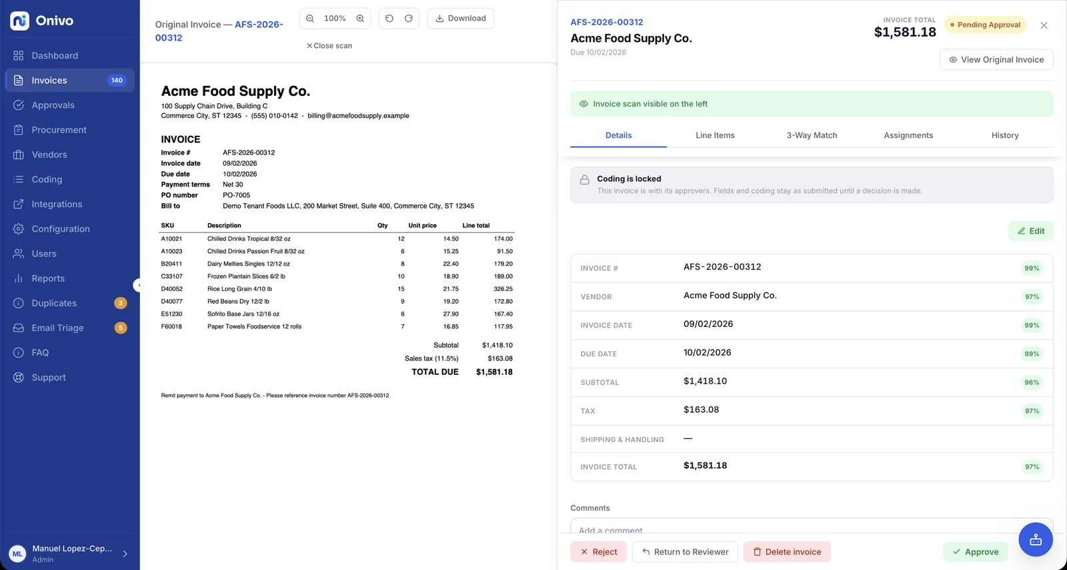The image size is (1067, 570).
Task: Open the Integrations page
Action: point(70,204)
